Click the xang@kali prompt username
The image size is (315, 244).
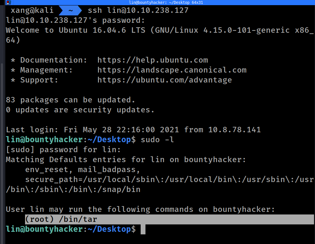click(32, 11)
